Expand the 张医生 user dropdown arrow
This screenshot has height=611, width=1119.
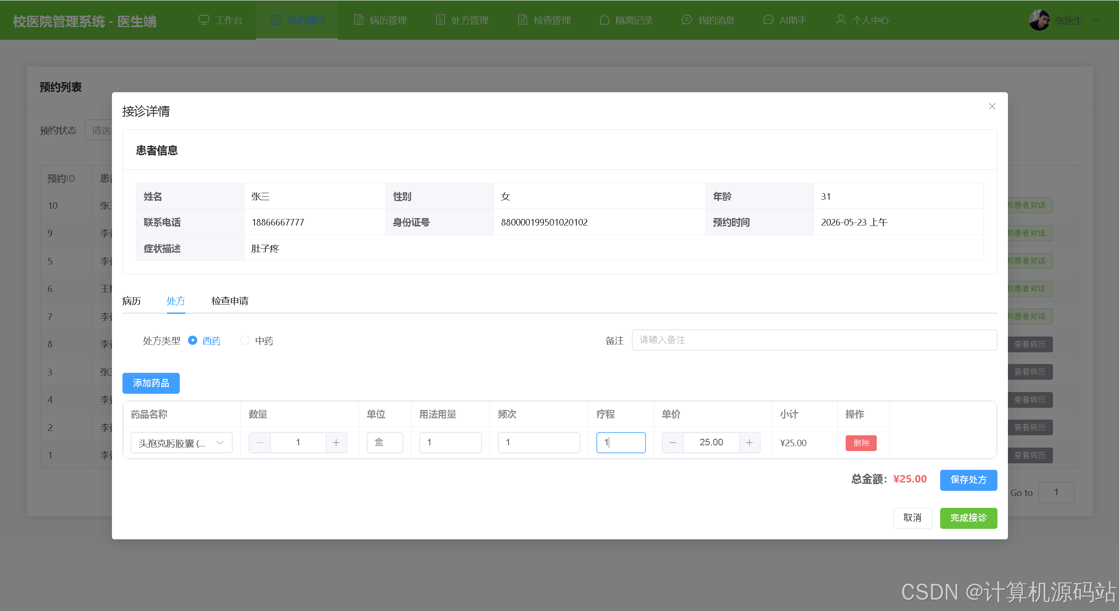[x=1096, y=21]
